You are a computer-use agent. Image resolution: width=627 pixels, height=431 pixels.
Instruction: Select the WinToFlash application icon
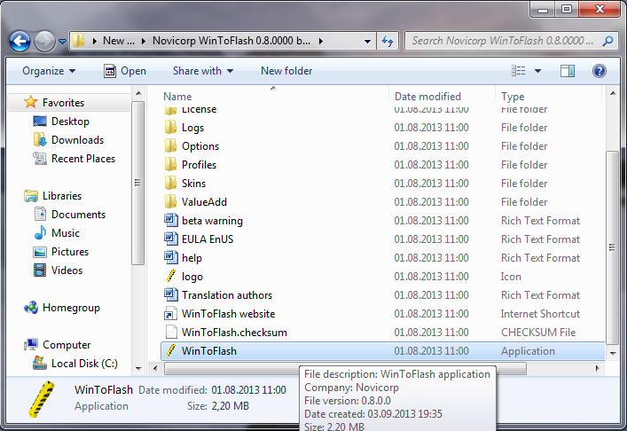[x=171, y=350]
